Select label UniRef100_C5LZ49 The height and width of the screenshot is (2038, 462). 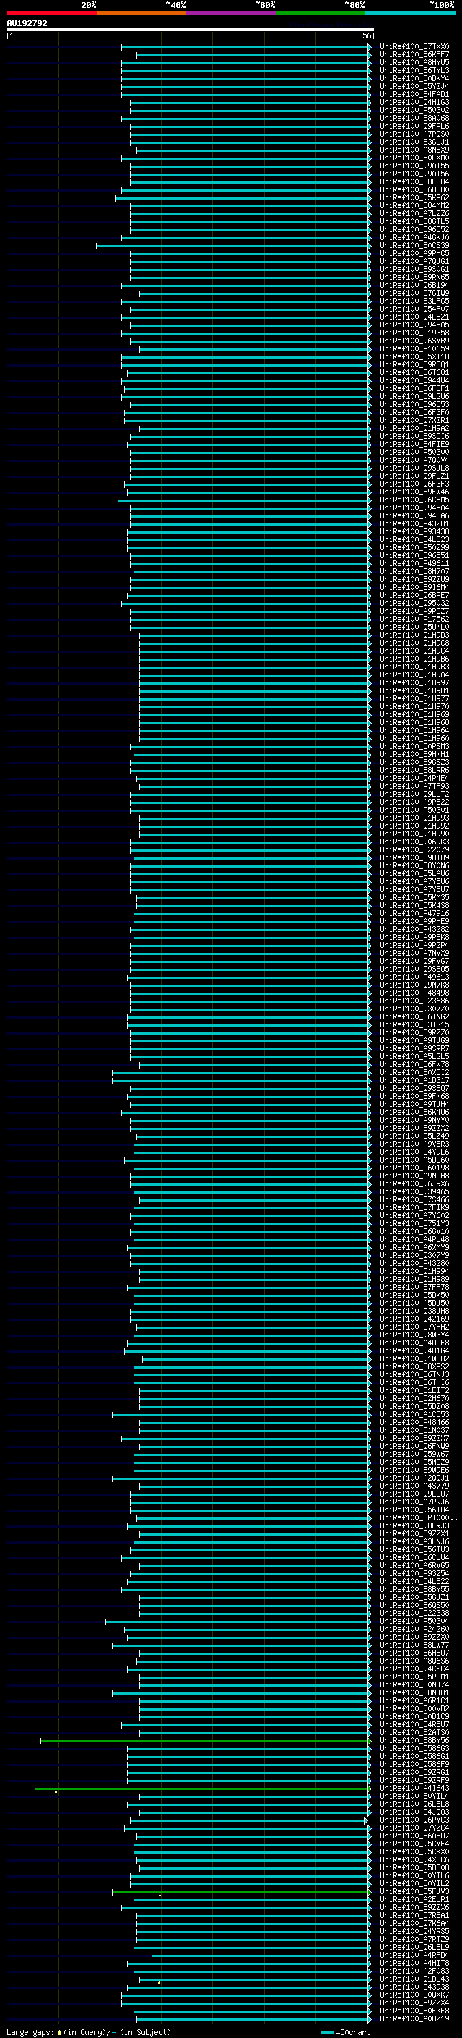(414, 1136)
